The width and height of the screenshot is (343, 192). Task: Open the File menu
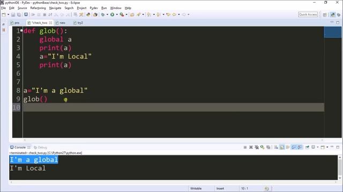coord(4,8)
